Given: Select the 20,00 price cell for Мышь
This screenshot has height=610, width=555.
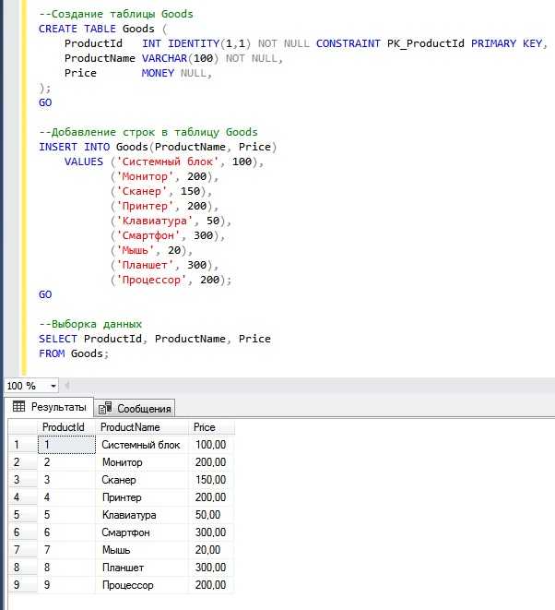Looking at the screenshot, I should (210, 550).
